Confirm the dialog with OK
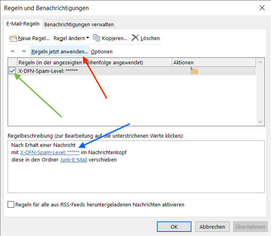The image size is (271, 236). click(174, 227)
